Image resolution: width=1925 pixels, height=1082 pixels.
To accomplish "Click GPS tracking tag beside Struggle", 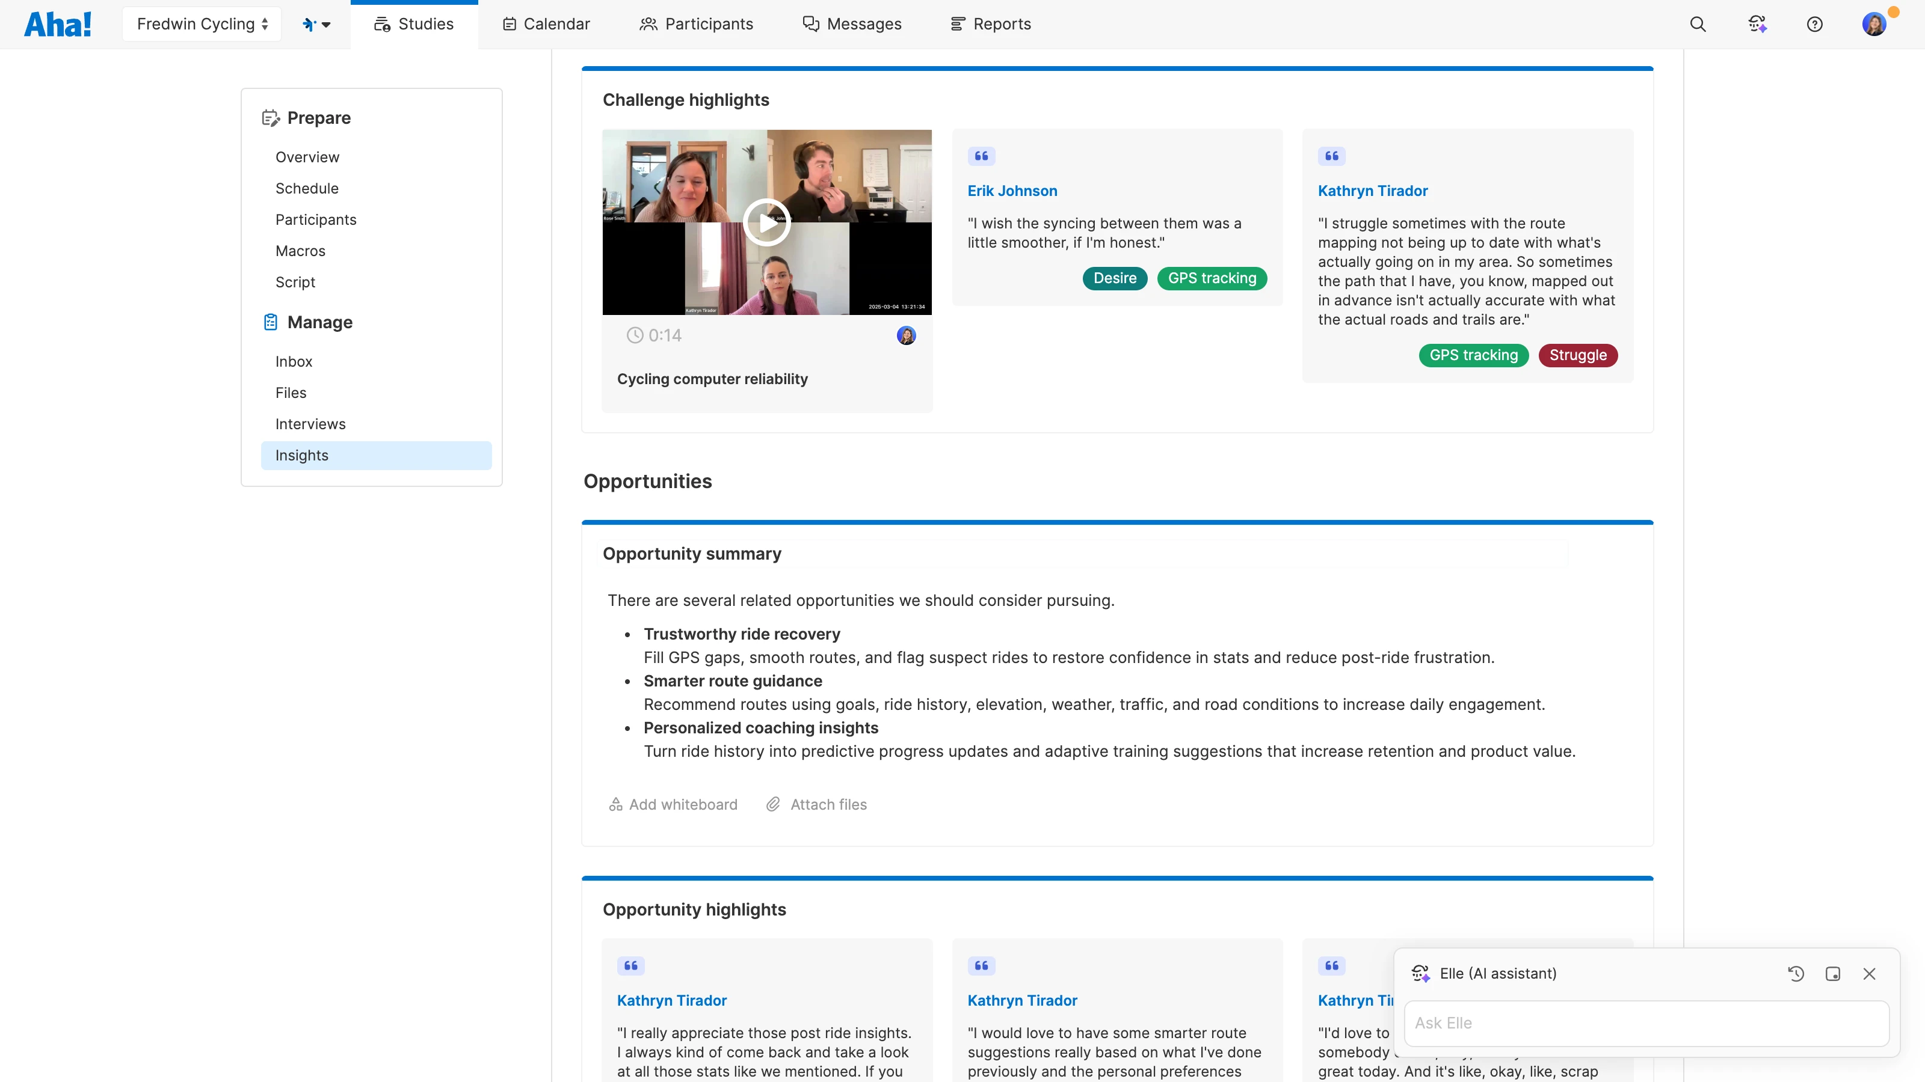I will point(1473,355).
